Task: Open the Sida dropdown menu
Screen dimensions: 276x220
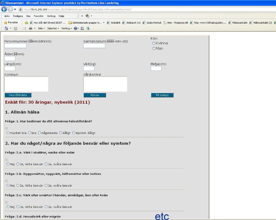Action: pyautogui.click(x=41, y=28)
